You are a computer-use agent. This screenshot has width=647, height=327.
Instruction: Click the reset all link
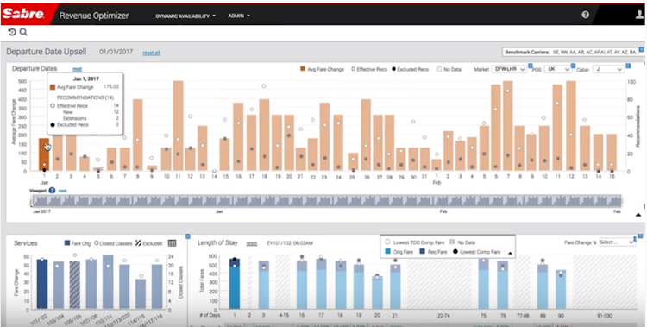[152, 53]
